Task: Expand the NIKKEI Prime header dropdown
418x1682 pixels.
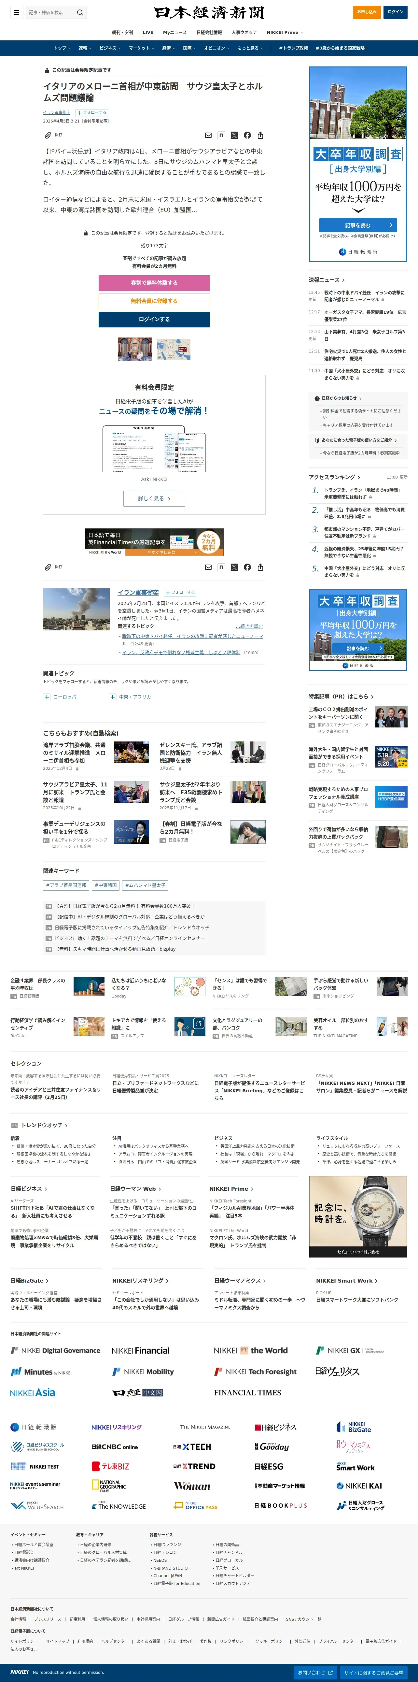Action: (285, 32)
